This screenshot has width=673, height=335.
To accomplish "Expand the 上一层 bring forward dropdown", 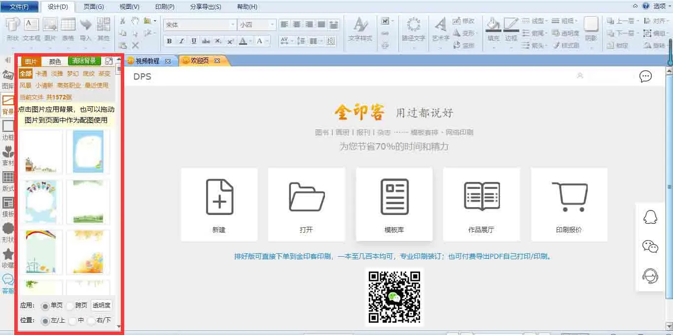I will click(x=637, y=21).
